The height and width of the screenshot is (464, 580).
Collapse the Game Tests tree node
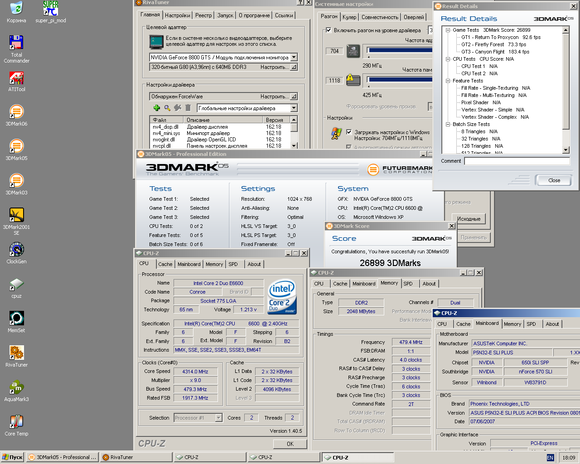point(448,30)
